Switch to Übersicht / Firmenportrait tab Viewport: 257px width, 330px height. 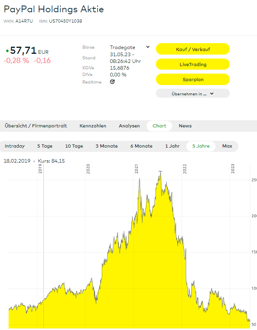[x=36, y=126]
